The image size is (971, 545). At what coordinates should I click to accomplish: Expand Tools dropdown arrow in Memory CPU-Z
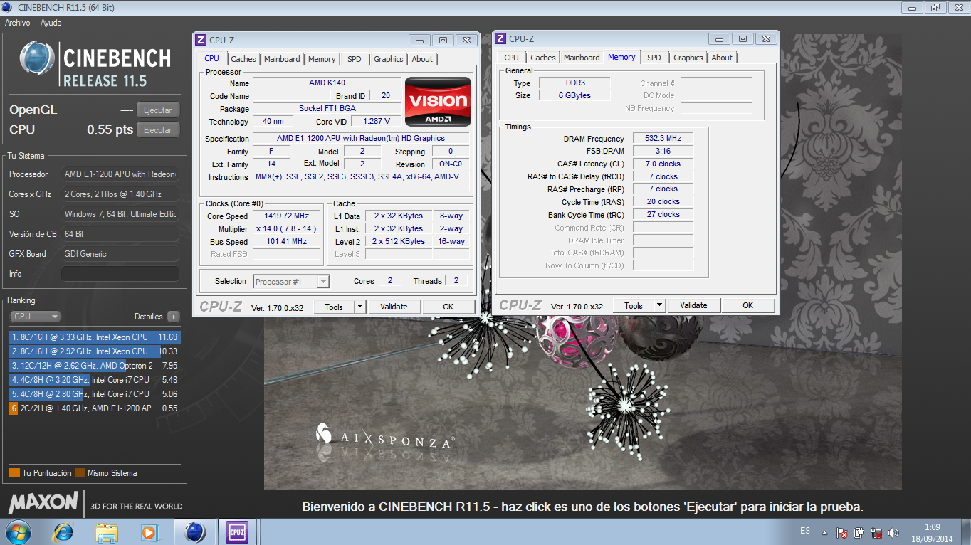pyautogui.click(x=659, y=306)
